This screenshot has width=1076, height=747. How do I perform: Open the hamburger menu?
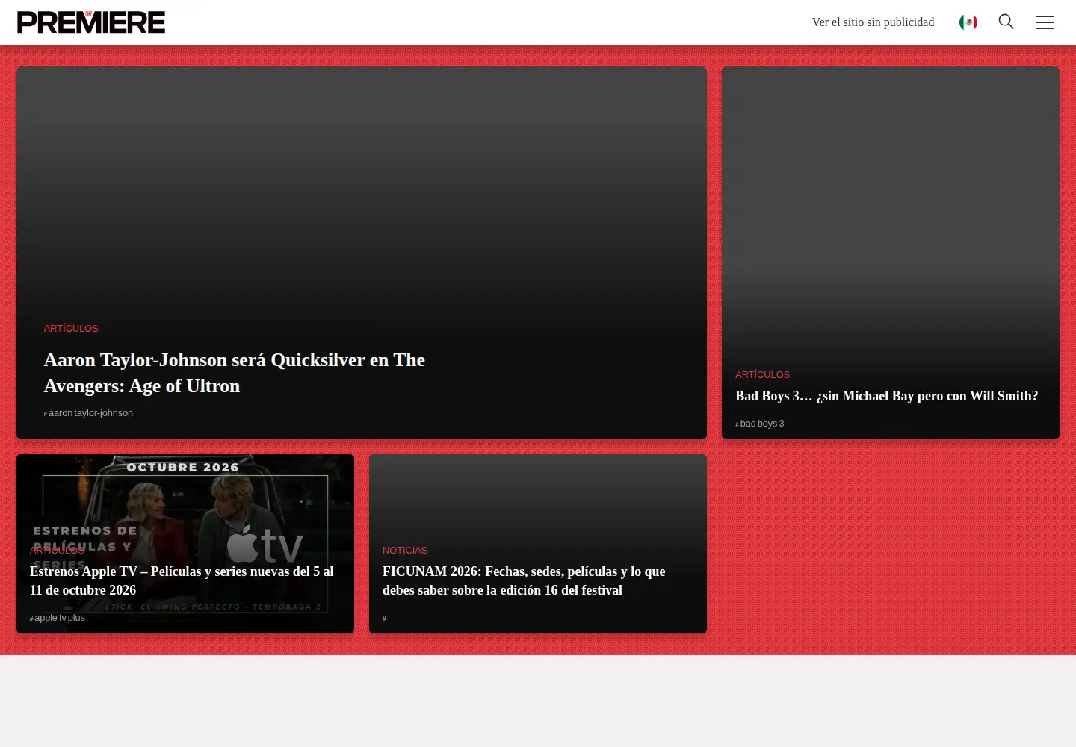pos(1045,22)
